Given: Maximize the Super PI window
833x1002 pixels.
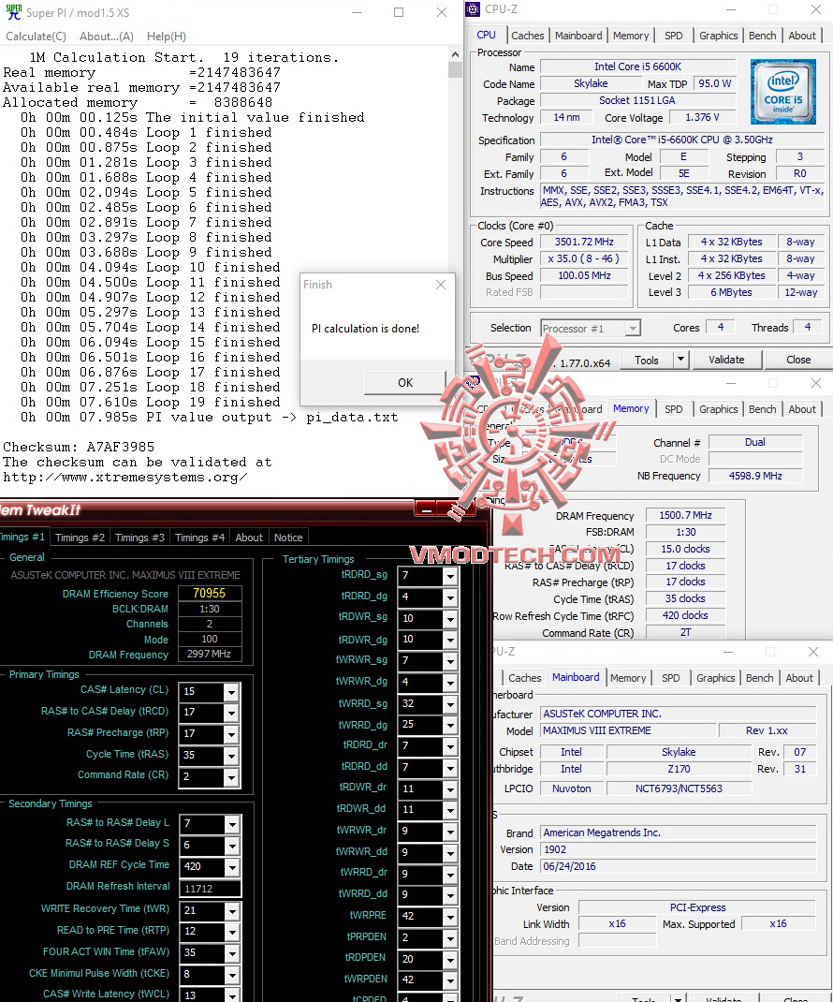Looking at the screenshot, I should click(x=399, y=12).
